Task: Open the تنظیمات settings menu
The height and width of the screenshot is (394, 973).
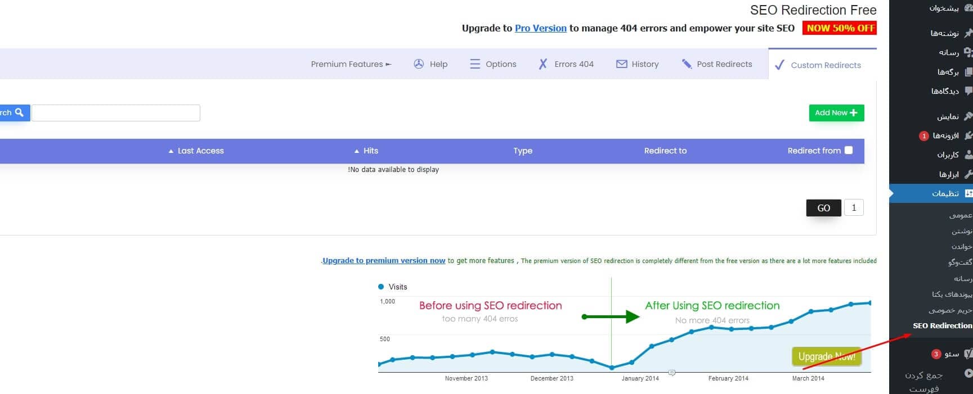Action: [x=931, y=193]
